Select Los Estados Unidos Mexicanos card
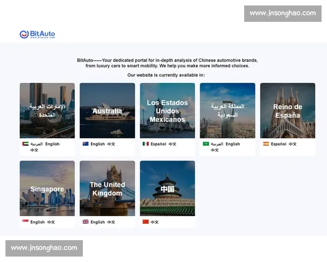This screenshot has height=262, width=327. coord(167,110)
